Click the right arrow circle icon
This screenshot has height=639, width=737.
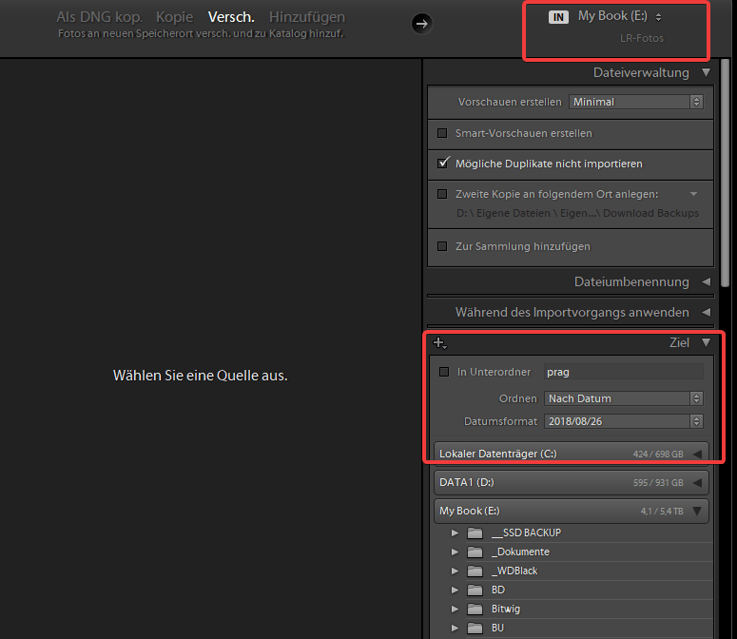421,24
